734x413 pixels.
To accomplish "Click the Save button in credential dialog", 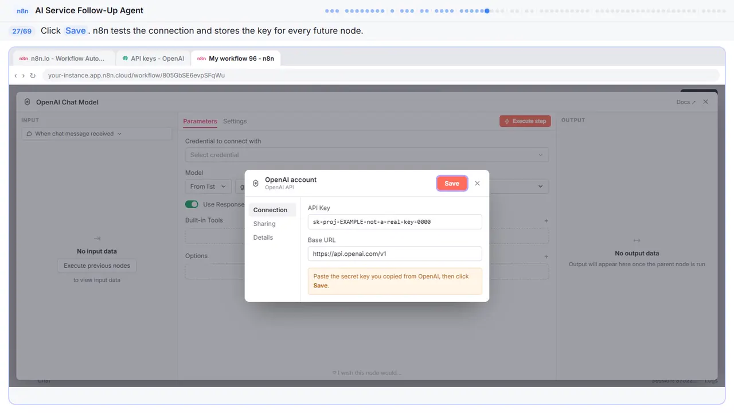I will click(x=452, y=184).
